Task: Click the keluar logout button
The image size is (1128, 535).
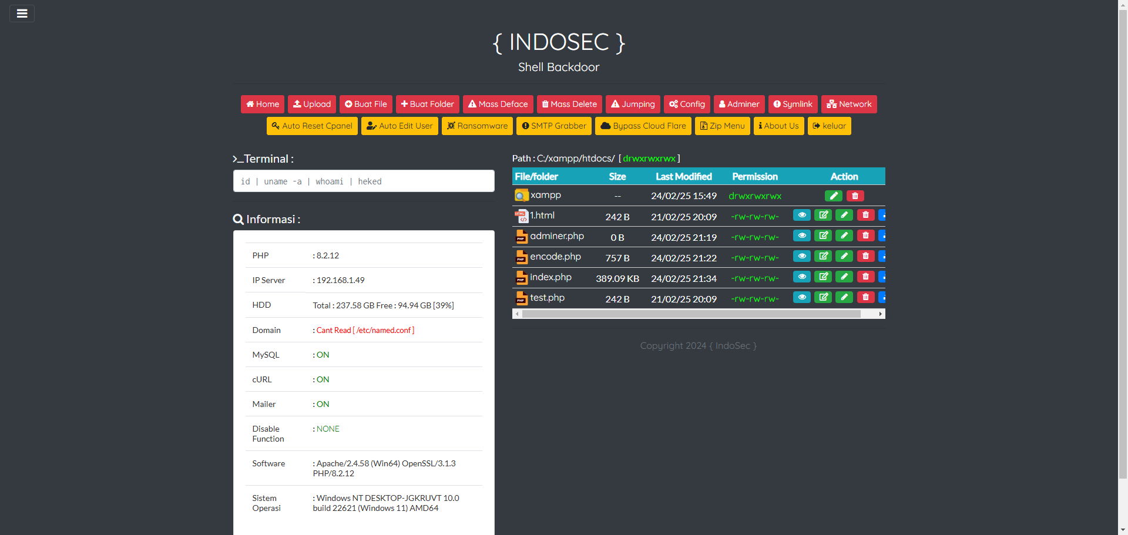Action: point(829,126)
